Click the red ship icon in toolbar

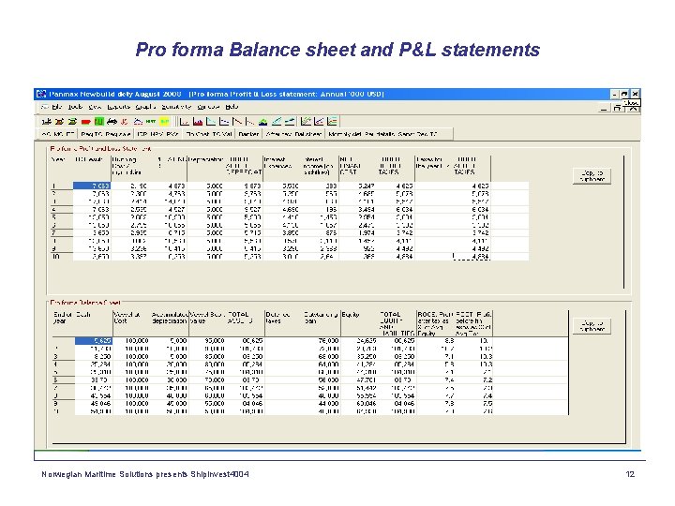coord(86,122)
